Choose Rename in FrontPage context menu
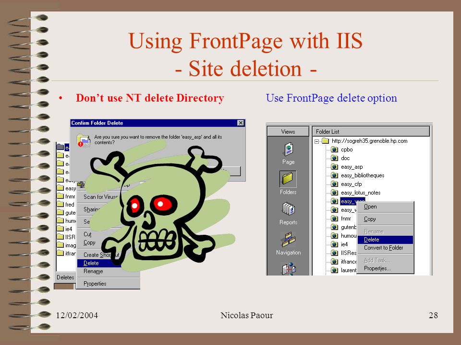 385,231
